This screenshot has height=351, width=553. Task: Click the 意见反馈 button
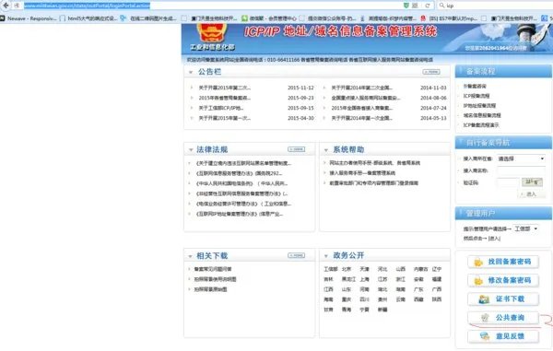[503, 336]
